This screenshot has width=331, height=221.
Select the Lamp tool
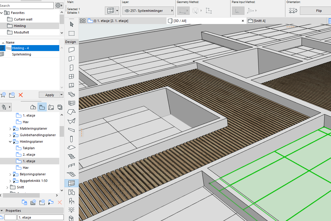point(71,210)
